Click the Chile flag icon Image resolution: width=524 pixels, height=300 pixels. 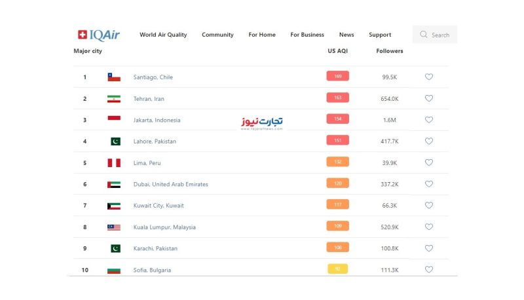click(x=114, y=77)
